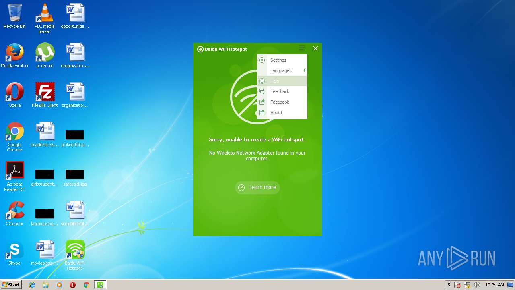This screenshot has width=515, height=290.
Task: Click the Baidu WiFi taskbar button
Action: click(100, 285)
